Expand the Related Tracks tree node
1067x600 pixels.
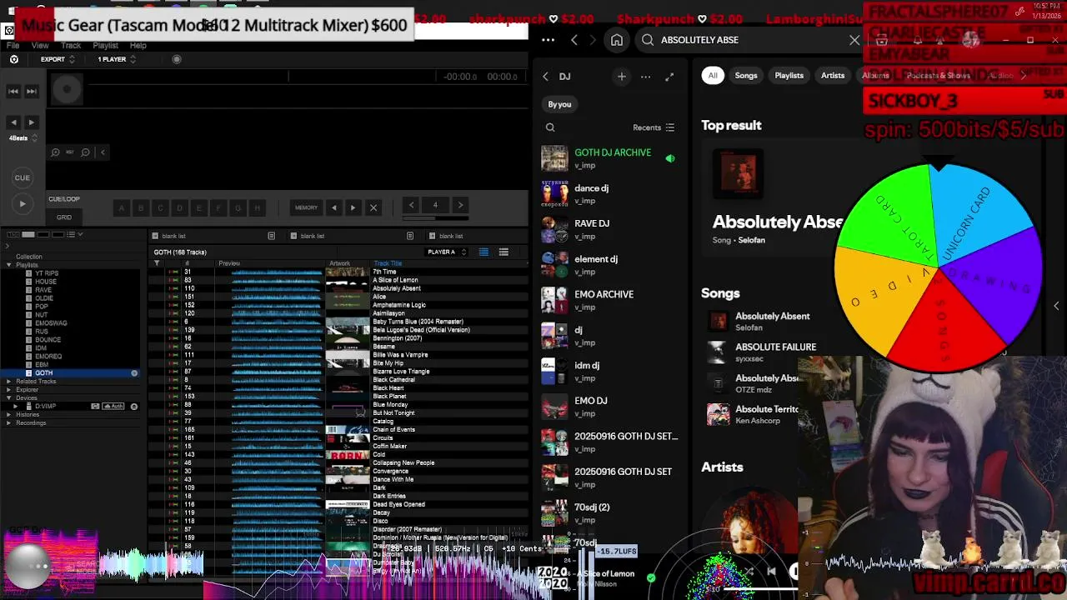pyautogui.click(x=9, y=381)
